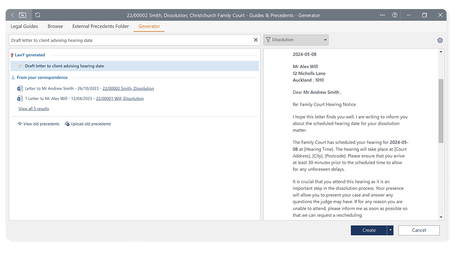Open the three-dot more options menu
The height and width of the screenshot is (256, 456).
click(x=382, y=15)
